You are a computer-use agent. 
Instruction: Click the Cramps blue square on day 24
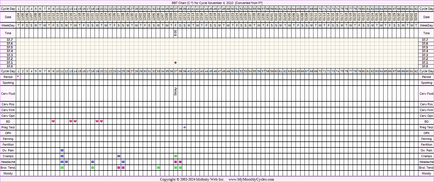tap(119, 156)
